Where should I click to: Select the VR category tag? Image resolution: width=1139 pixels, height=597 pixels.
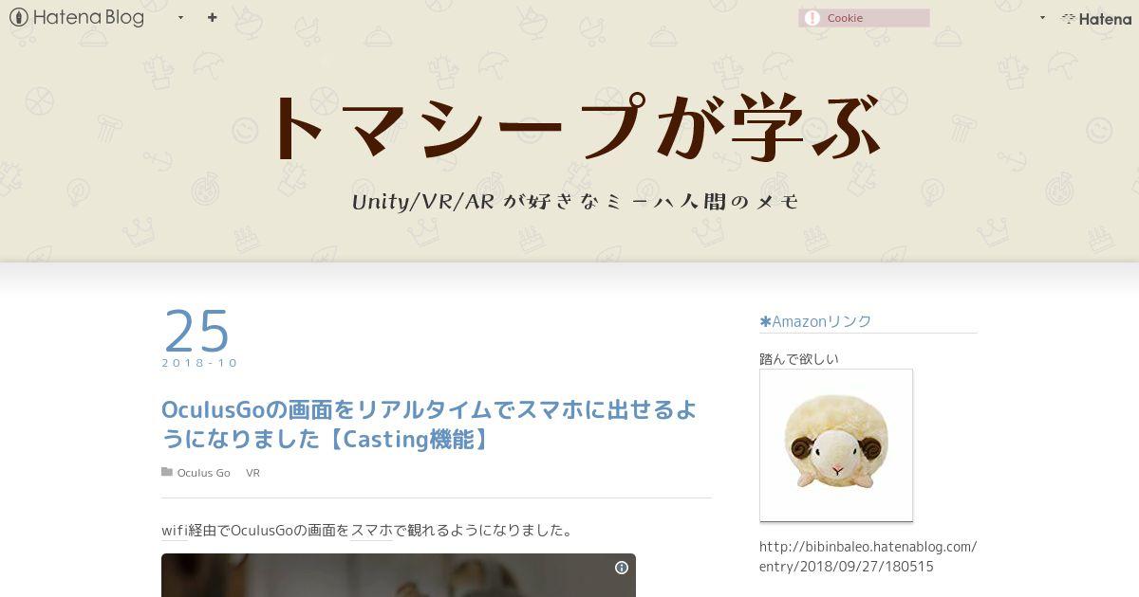pyautogui.click(x=252, y=473)
